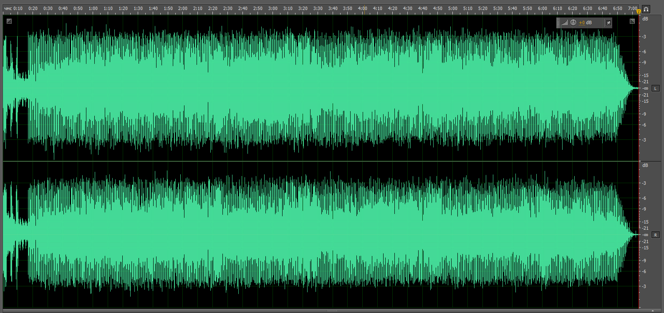Toggle the R channel button
Viewport: 664px width, 313px height.
[655, 235]
